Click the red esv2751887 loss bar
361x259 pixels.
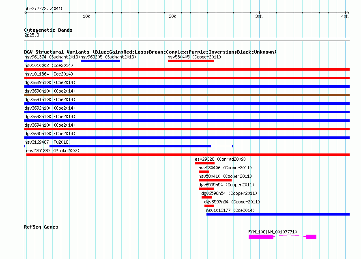(188, 155)
